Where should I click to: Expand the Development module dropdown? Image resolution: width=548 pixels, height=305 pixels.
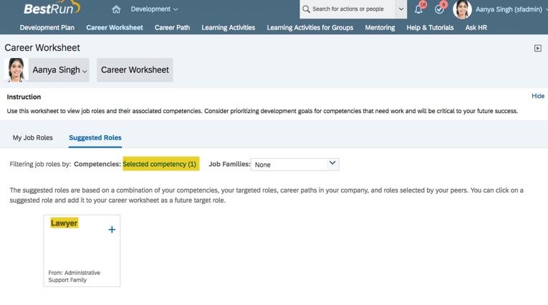(x=154, y=9)
